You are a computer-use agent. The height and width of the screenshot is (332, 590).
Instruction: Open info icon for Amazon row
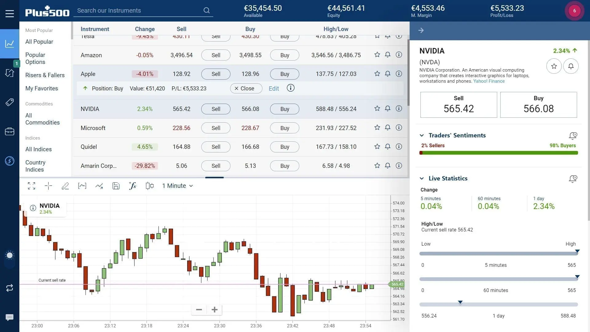click(x=399, y=55)
